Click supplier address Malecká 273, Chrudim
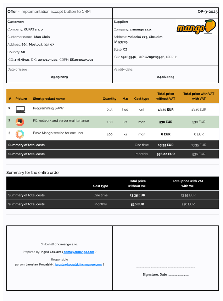The width and height of the screenshot is (223, 301). [x=145, y=37]
